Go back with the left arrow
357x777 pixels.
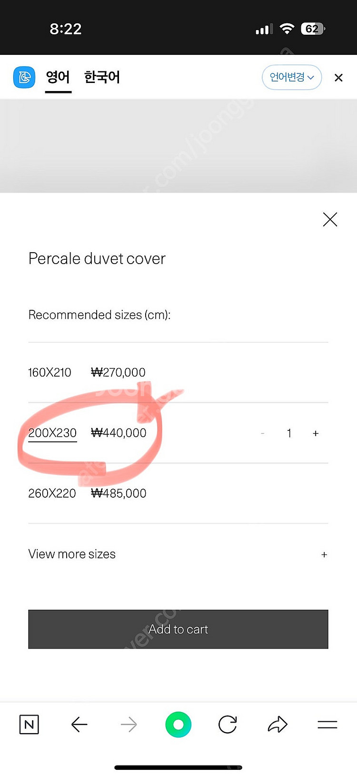[79, 725]
